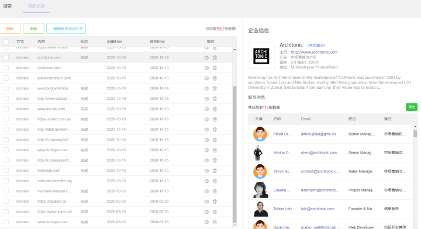Open eye icon for cnchenxu.com row
The height and width of the screenshot is (229, 421).
206,68
